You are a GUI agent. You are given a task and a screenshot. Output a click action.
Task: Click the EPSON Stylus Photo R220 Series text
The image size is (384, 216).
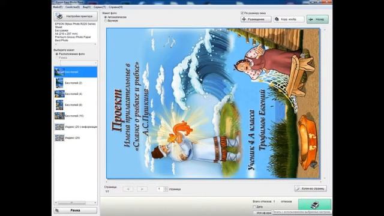[x=75, y=24]
